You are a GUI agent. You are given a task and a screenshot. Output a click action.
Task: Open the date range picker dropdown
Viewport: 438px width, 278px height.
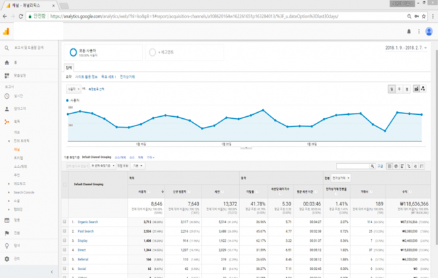tap(406, 48)
